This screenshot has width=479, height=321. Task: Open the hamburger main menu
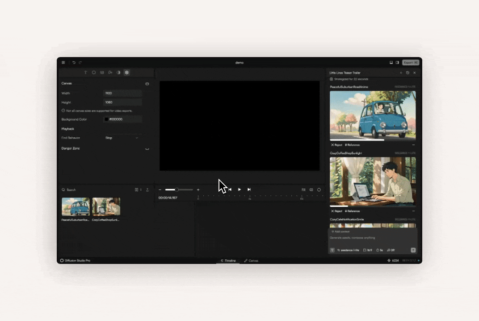point(63,62)
